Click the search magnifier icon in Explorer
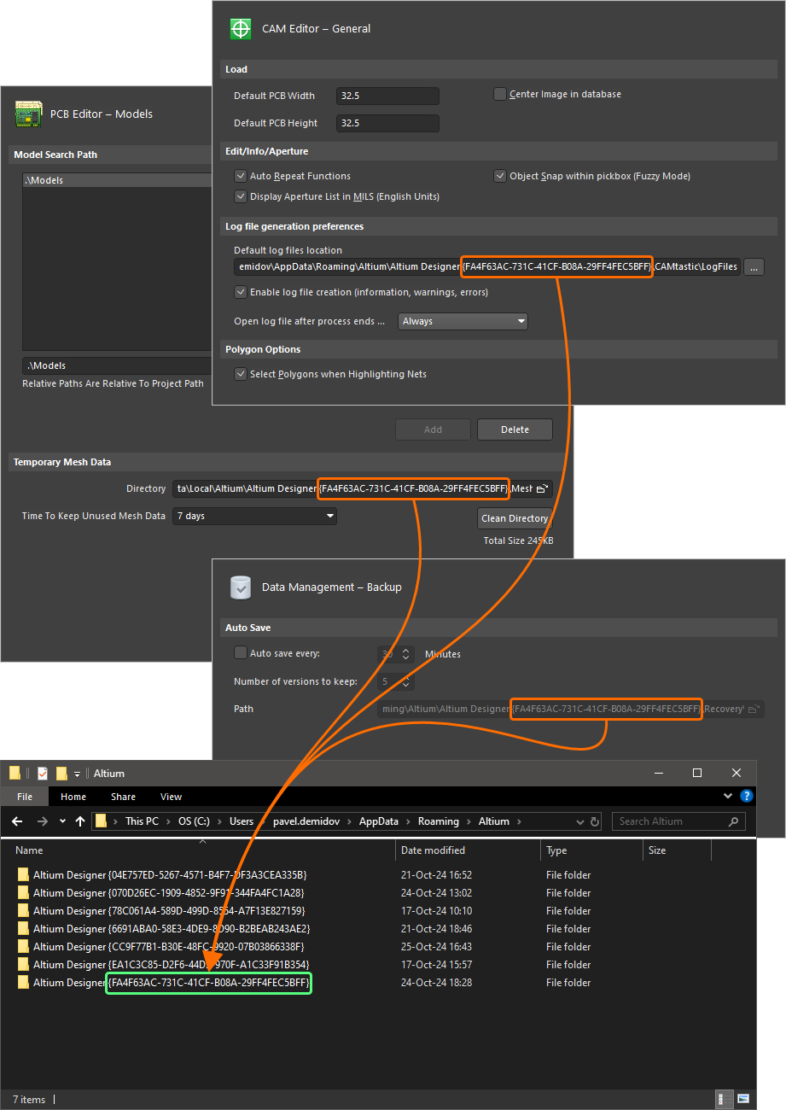The image size is (786, 1110). coord(733,821)
